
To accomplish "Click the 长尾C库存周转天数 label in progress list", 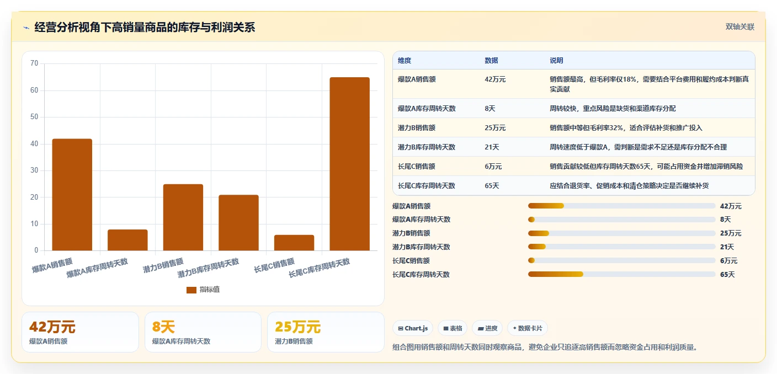I will point(421,274).
